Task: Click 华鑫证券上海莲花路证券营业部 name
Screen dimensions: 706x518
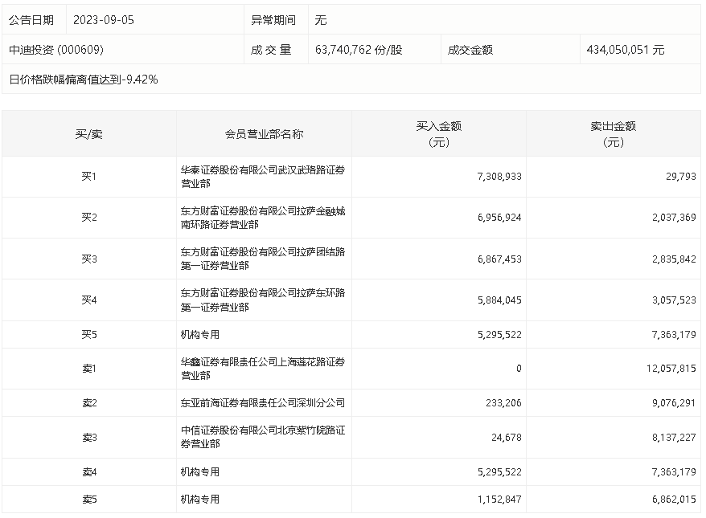Action: click(x=263, y=369)
